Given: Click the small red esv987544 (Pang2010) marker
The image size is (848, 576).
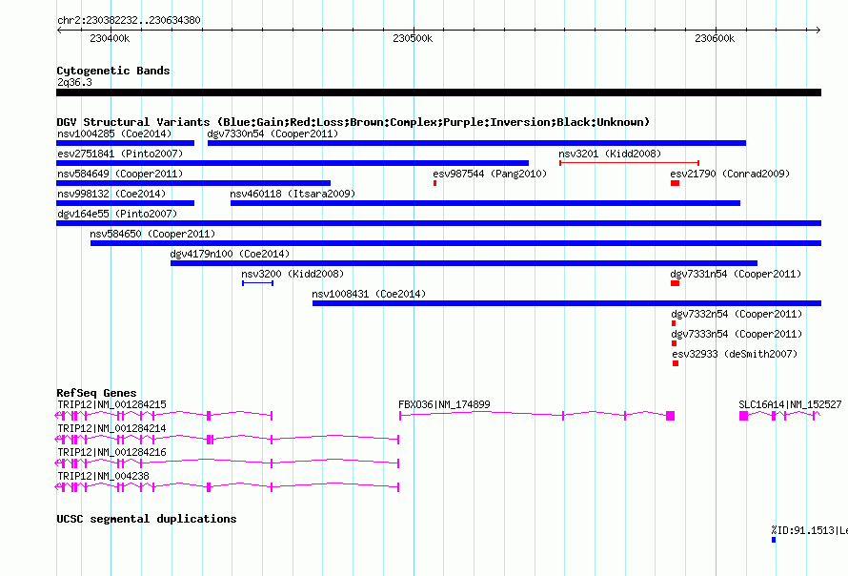Looking at the screenshot, I should 434,183.
